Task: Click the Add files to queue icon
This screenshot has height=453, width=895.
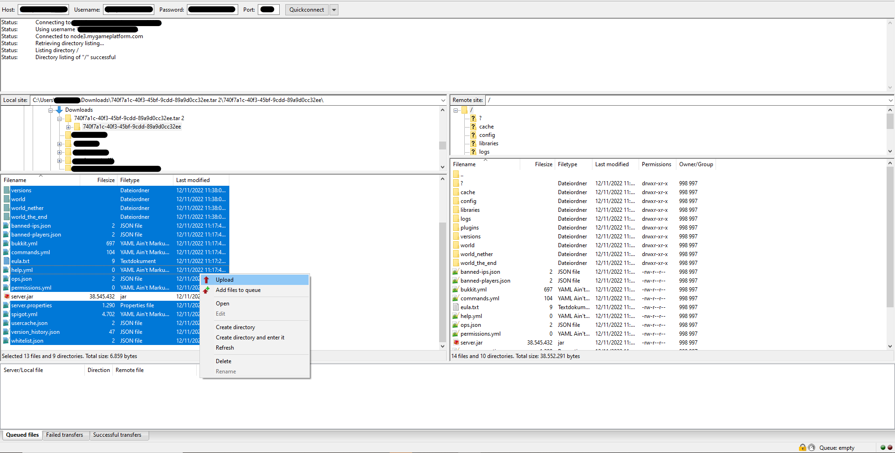Action: [207, 290]
